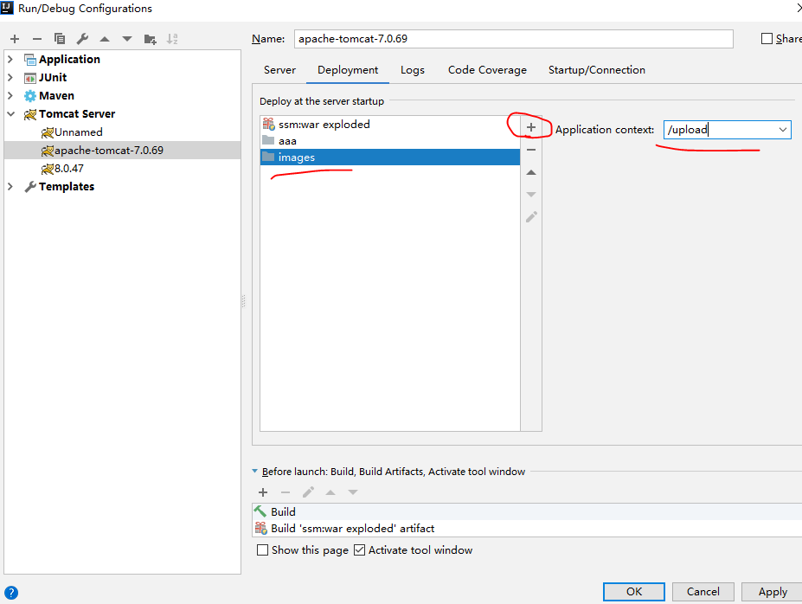Move deployment item down

coord(531,195)
